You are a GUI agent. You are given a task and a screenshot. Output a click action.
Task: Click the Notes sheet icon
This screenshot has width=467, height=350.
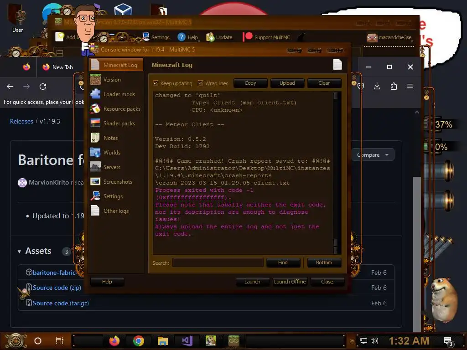[x=95, y=138]
